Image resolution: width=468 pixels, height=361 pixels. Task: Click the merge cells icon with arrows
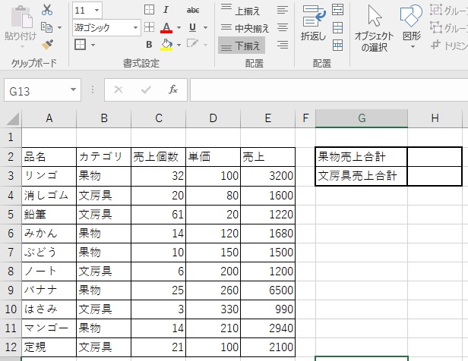337,10
